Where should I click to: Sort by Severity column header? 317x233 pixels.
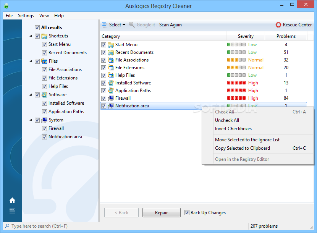click(x=246, y=36)
